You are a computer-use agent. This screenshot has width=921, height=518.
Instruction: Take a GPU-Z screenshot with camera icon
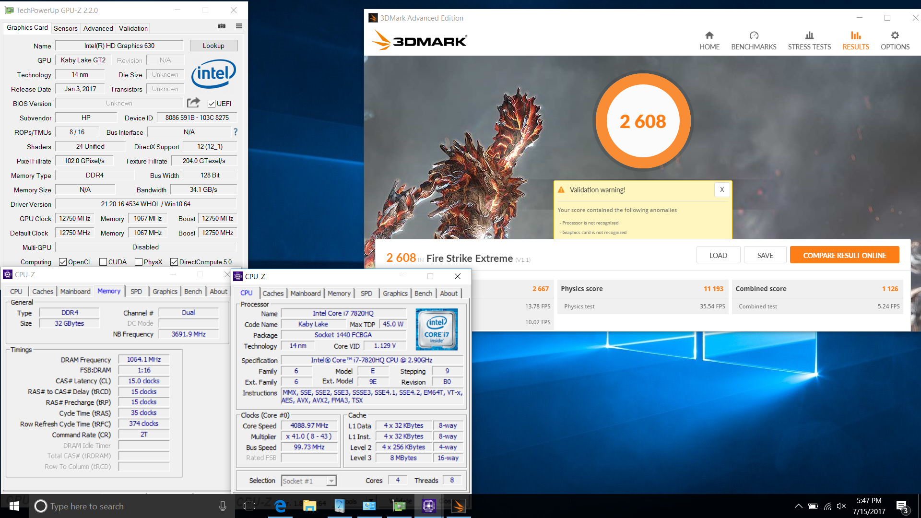pyautogui.click(x=222, y=26)
